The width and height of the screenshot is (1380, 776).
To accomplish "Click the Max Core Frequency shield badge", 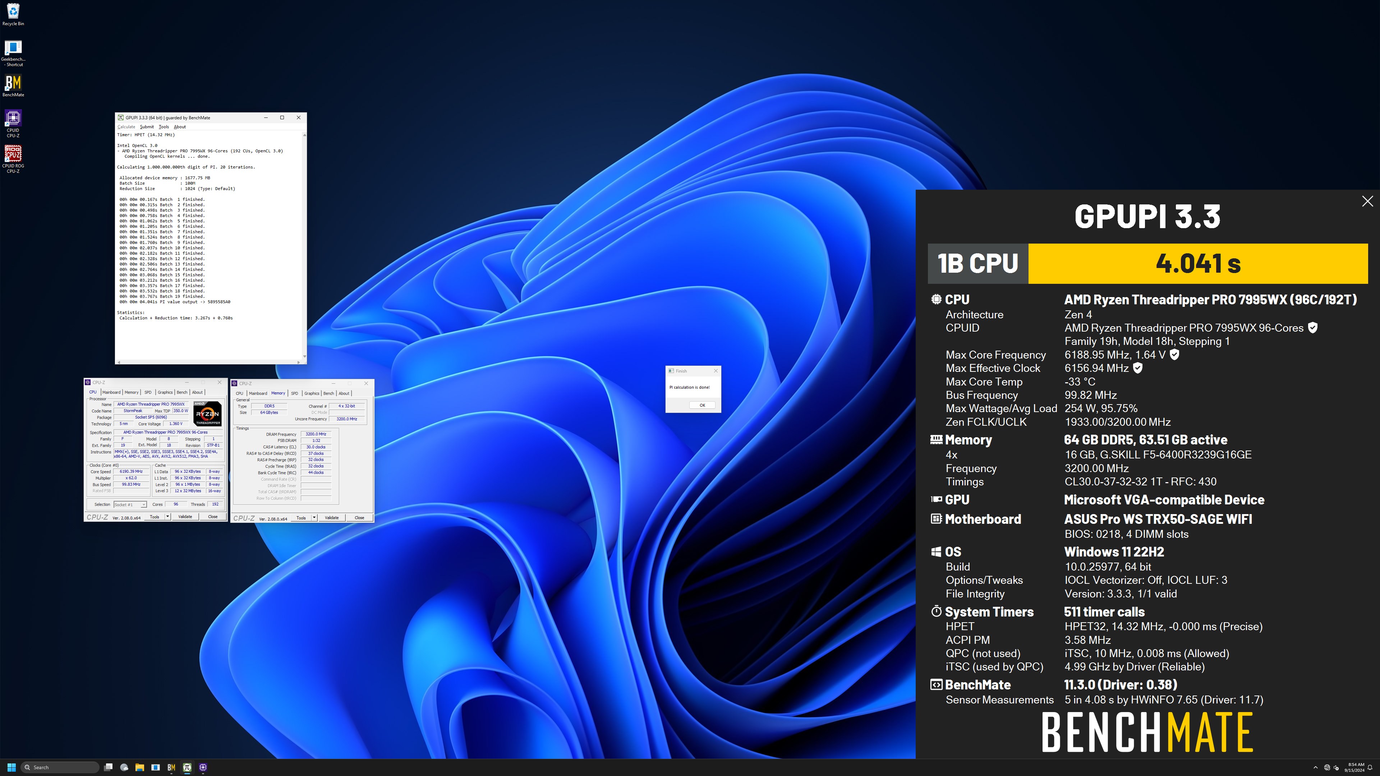I will (x=1174, y=355).
